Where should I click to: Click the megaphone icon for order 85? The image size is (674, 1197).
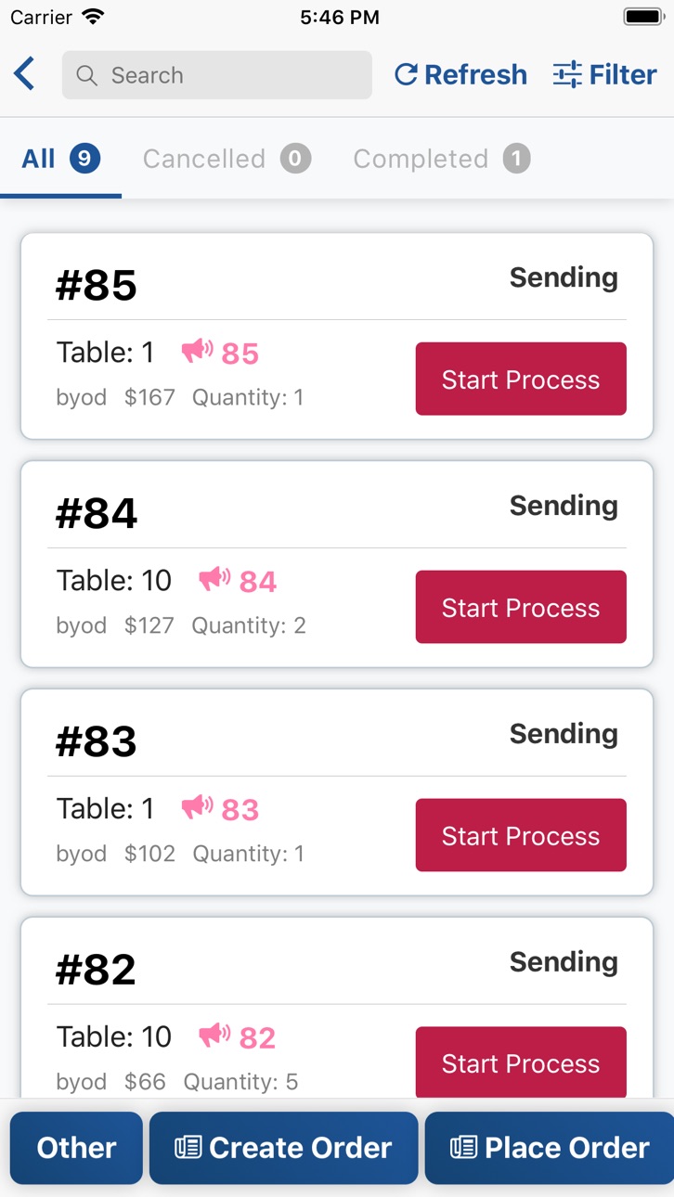(197, 351)
